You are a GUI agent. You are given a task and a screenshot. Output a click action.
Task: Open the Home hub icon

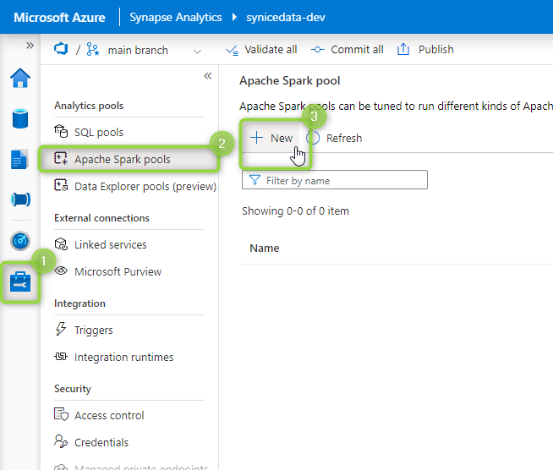click(x=20, y=78)
